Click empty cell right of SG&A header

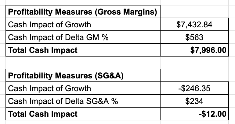point(194,76)
